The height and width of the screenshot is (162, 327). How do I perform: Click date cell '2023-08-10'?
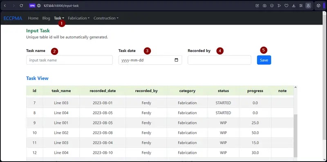click(103, 153)
